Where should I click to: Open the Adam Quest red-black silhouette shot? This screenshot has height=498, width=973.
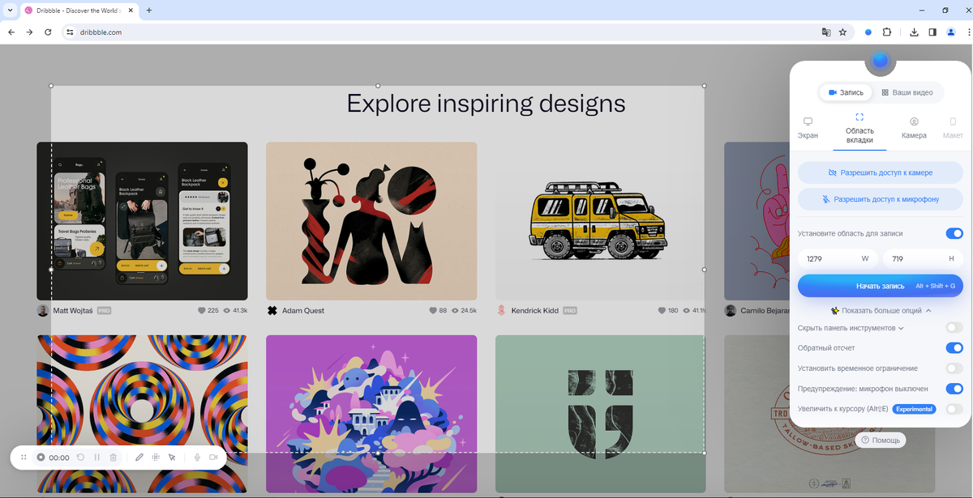click(371, 221)
